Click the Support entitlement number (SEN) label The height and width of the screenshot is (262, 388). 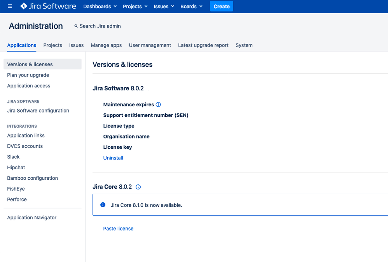pos(146,115)
